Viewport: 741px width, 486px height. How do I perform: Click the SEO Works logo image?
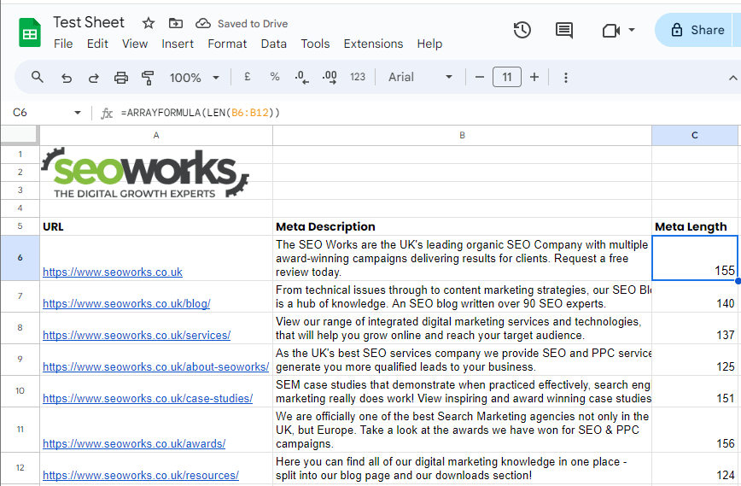145,173
